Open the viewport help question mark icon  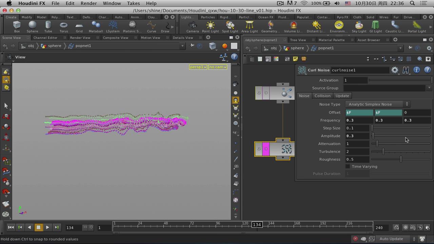(234, 57)
